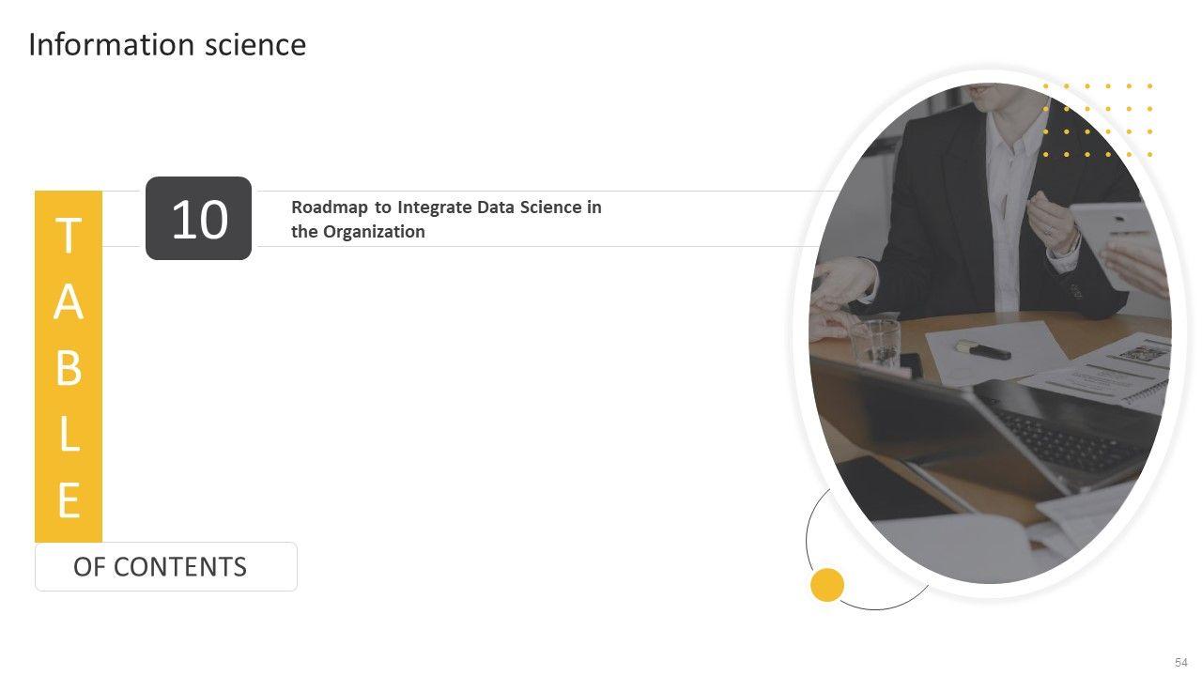Screen dimensions: 1202x676
Task: Click the letter T in TABLE
Action: [x=68, y=236]
